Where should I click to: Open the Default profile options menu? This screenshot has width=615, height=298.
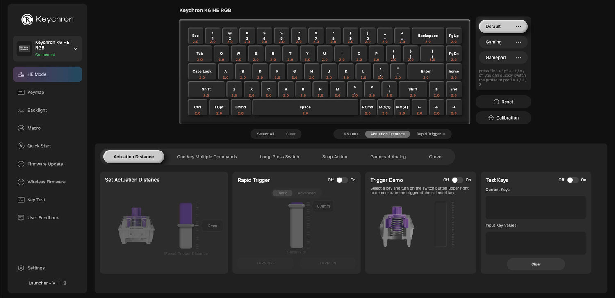pos(518,27)
